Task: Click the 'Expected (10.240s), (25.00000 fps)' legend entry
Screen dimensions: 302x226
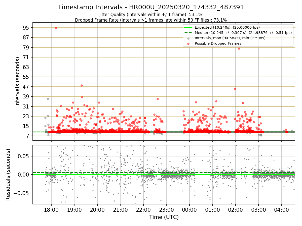Action: tap(227, 27)
